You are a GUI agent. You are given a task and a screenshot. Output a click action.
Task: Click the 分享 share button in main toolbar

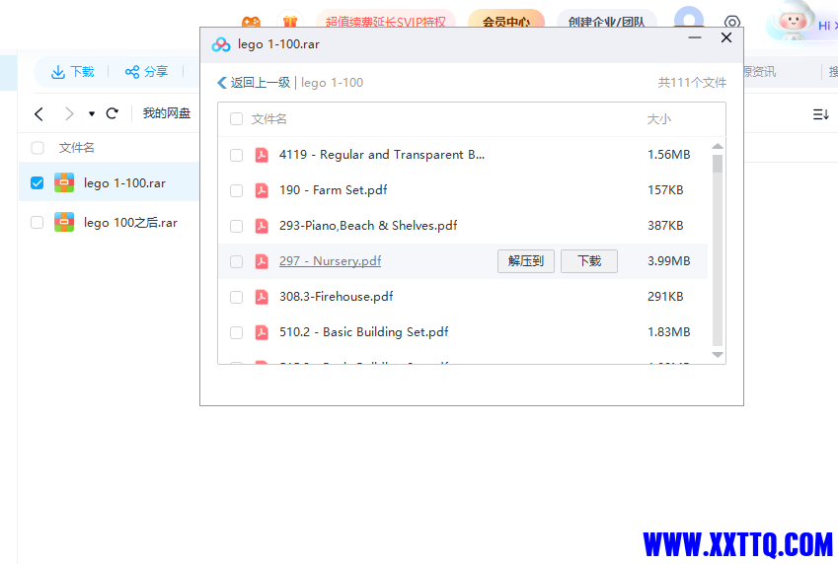tap(146, 72)
